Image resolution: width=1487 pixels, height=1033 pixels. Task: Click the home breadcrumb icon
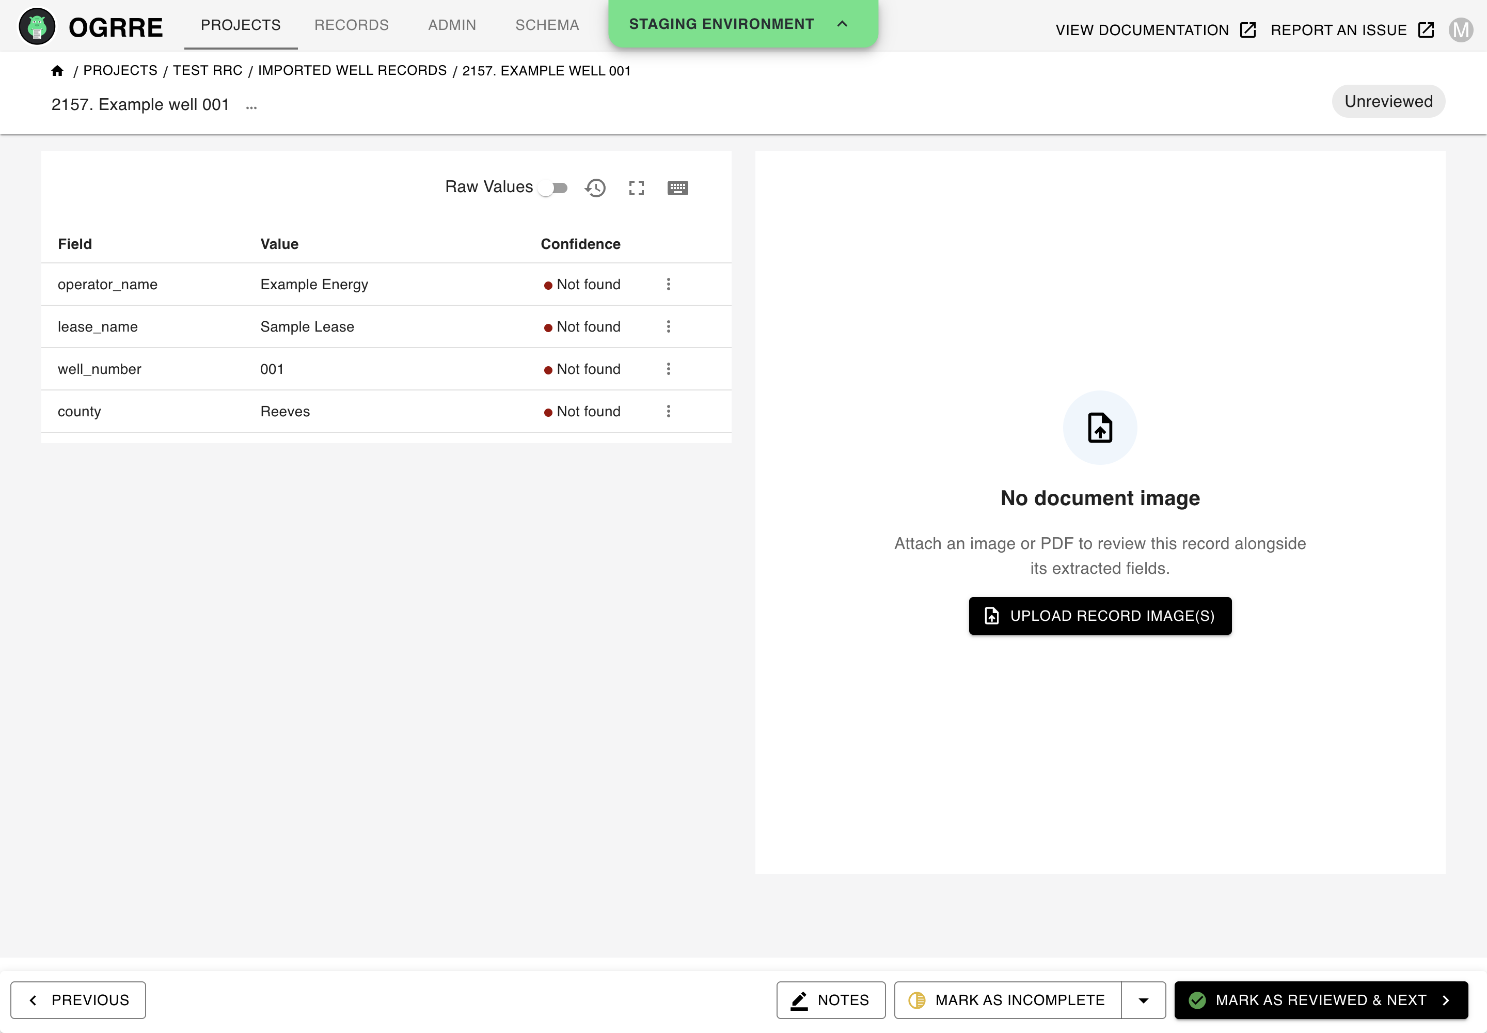point(57,71)
